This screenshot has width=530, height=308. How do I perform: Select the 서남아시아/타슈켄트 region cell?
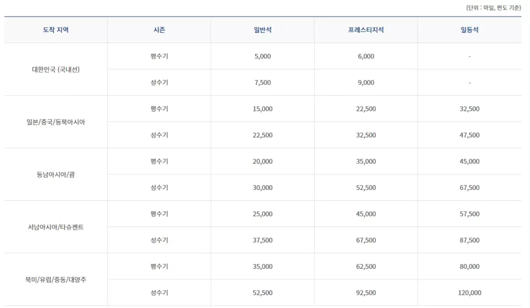tap(56, 227)
